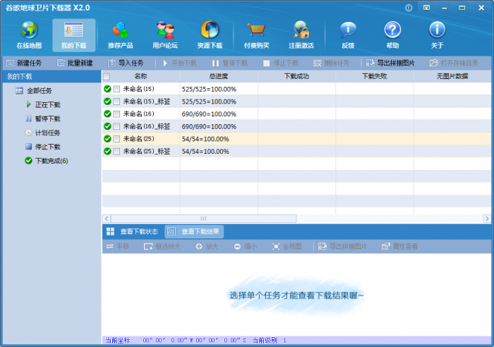
Task: Select the 我的下载 toolbar icon
Action: point(73,35)
